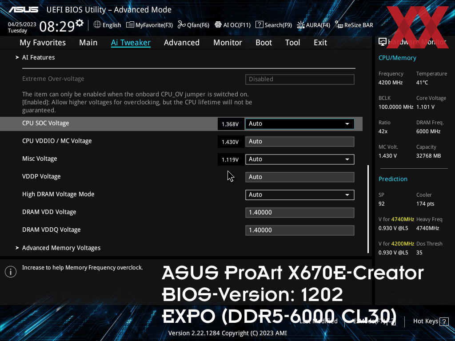Viewport: 455px width, 341px height.
Task: Open AURA(F4) lighting icon
Action: [x=301, y=25]
